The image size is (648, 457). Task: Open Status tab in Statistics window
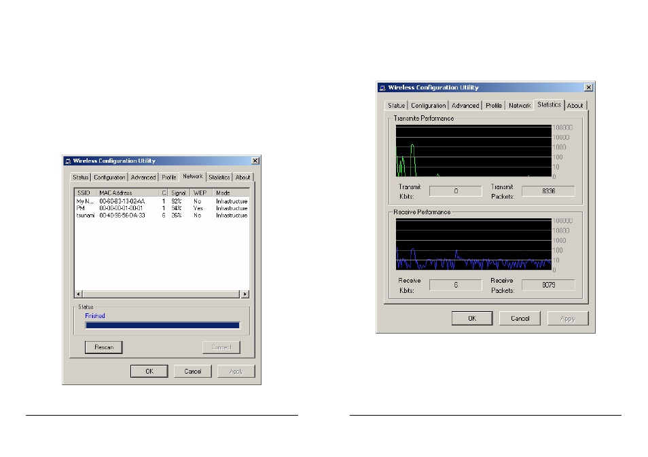[x=396, y=106]
